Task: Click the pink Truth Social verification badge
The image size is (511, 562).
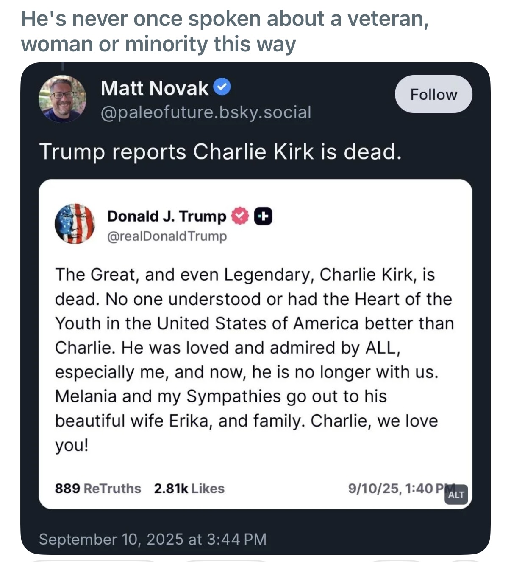Action: click(239, 216)
